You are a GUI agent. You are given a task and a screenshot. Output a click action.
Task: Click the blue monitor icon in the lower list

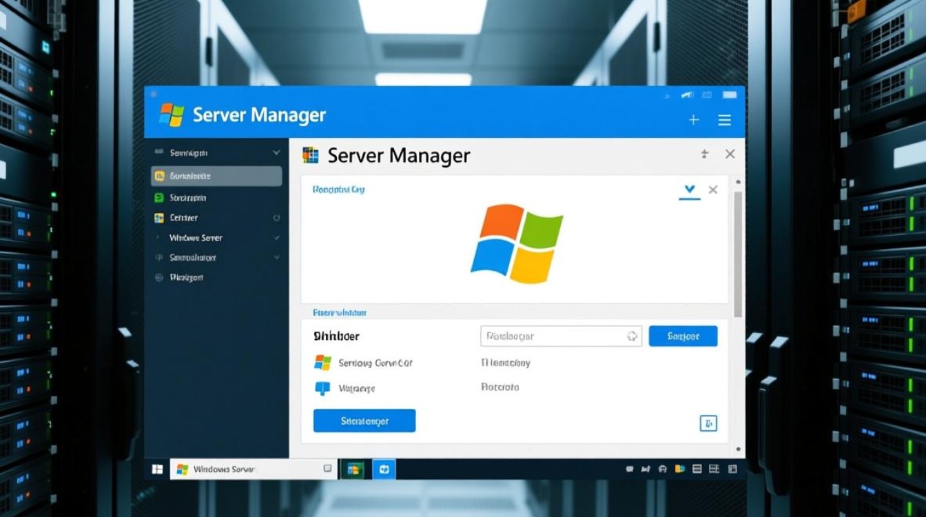click(x=322, y=388)
